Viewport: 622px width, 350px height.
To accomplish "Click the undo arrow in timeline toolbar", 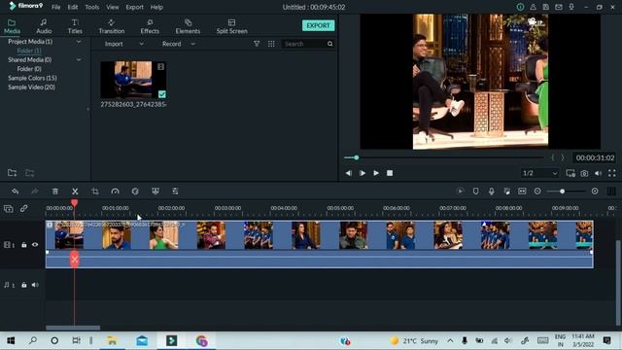I will [16, 192].
